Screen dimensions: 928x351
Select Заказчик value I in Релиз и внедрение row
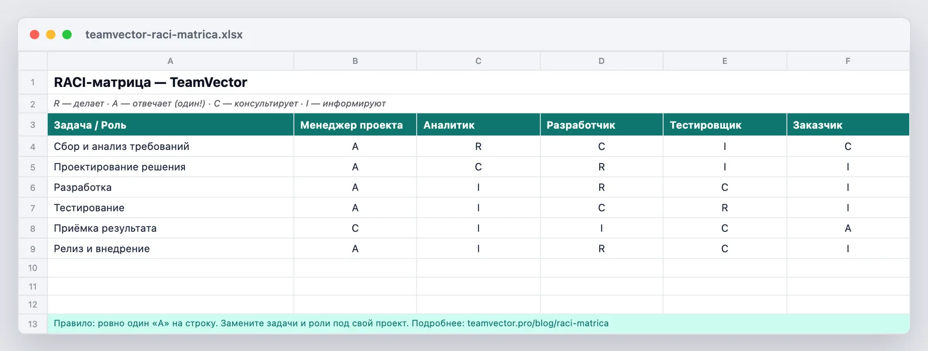click(848, 248)
